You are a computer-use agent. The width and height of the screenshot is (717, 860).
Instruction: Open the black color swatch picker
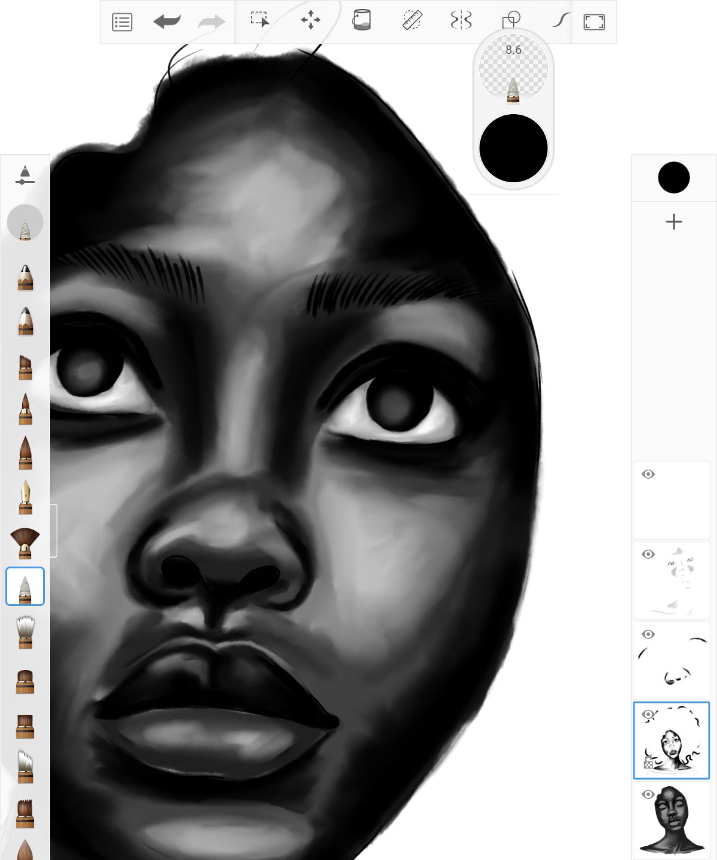[674, 177]
